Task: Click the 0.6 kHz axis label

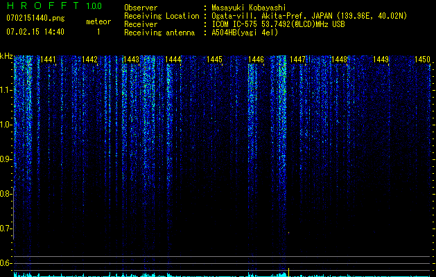Action: coord(6,263)
